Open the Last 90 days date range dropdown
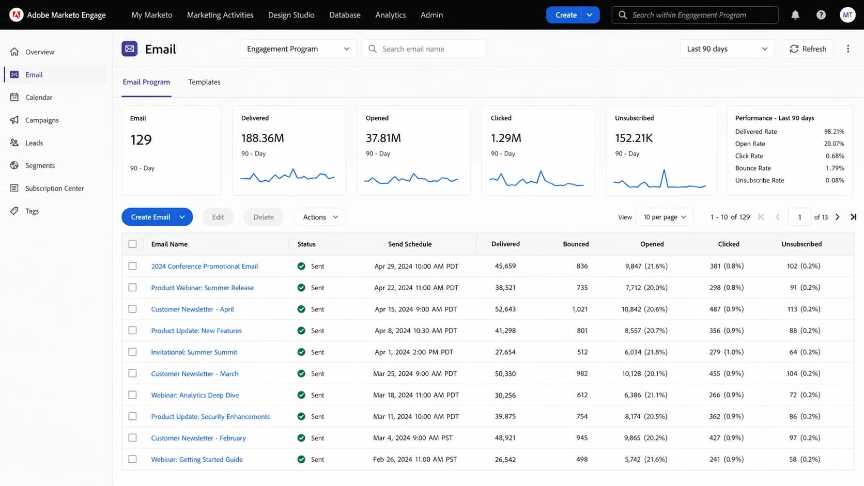This screenshot has height=486, width=864. point(727,49)
